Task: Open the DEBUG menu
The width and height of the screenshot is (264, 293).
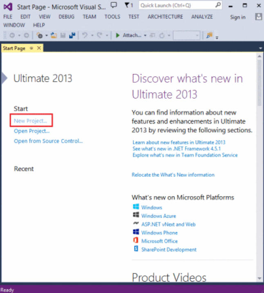Action: [66, 17]
